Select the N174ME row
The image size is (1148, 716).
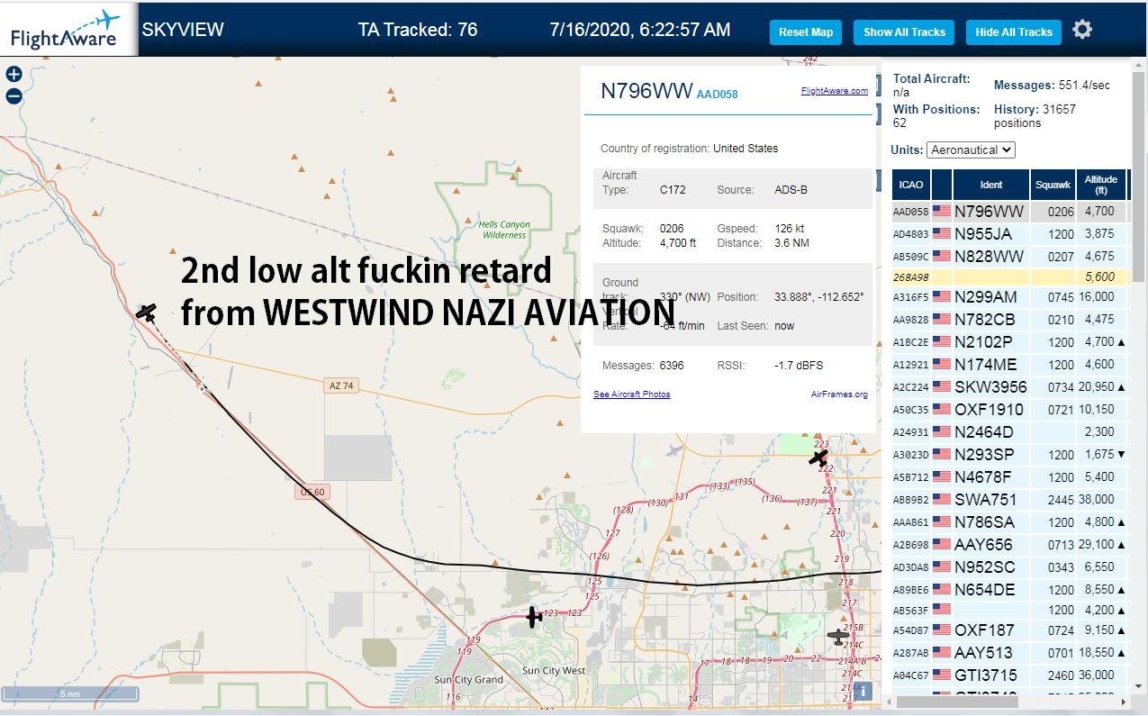click(x=1009, y=364)
